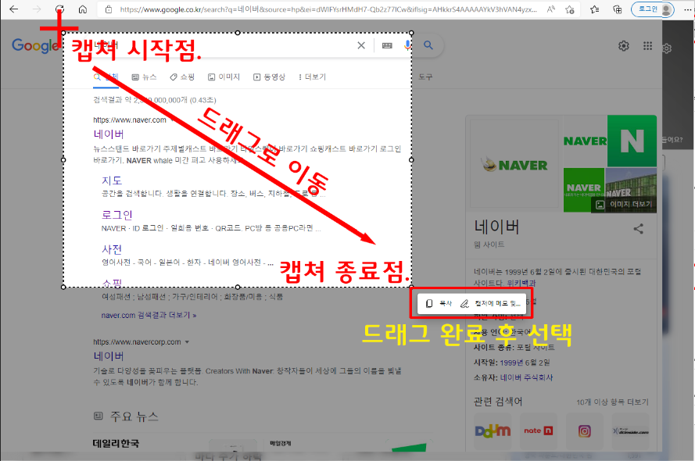Open the 지도 sitelink
695x461 pixels.
click(112, 180)
